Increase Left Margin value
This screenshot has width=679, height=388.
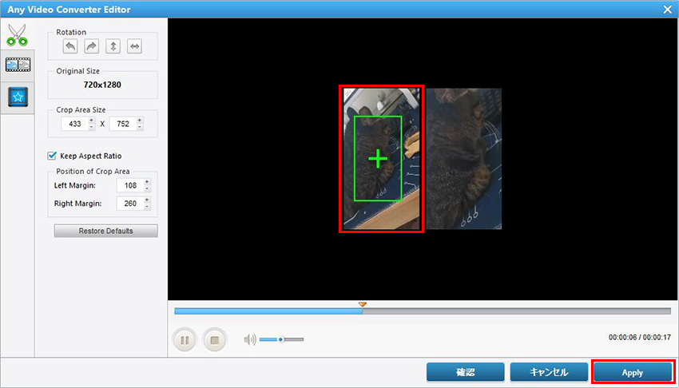point(146,181)
